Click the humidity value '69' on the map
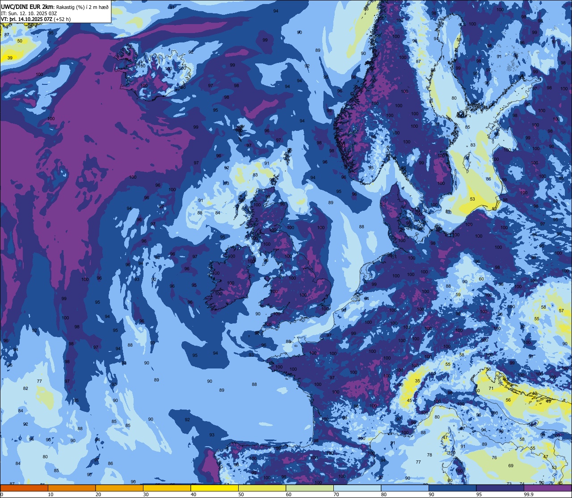 511,466
